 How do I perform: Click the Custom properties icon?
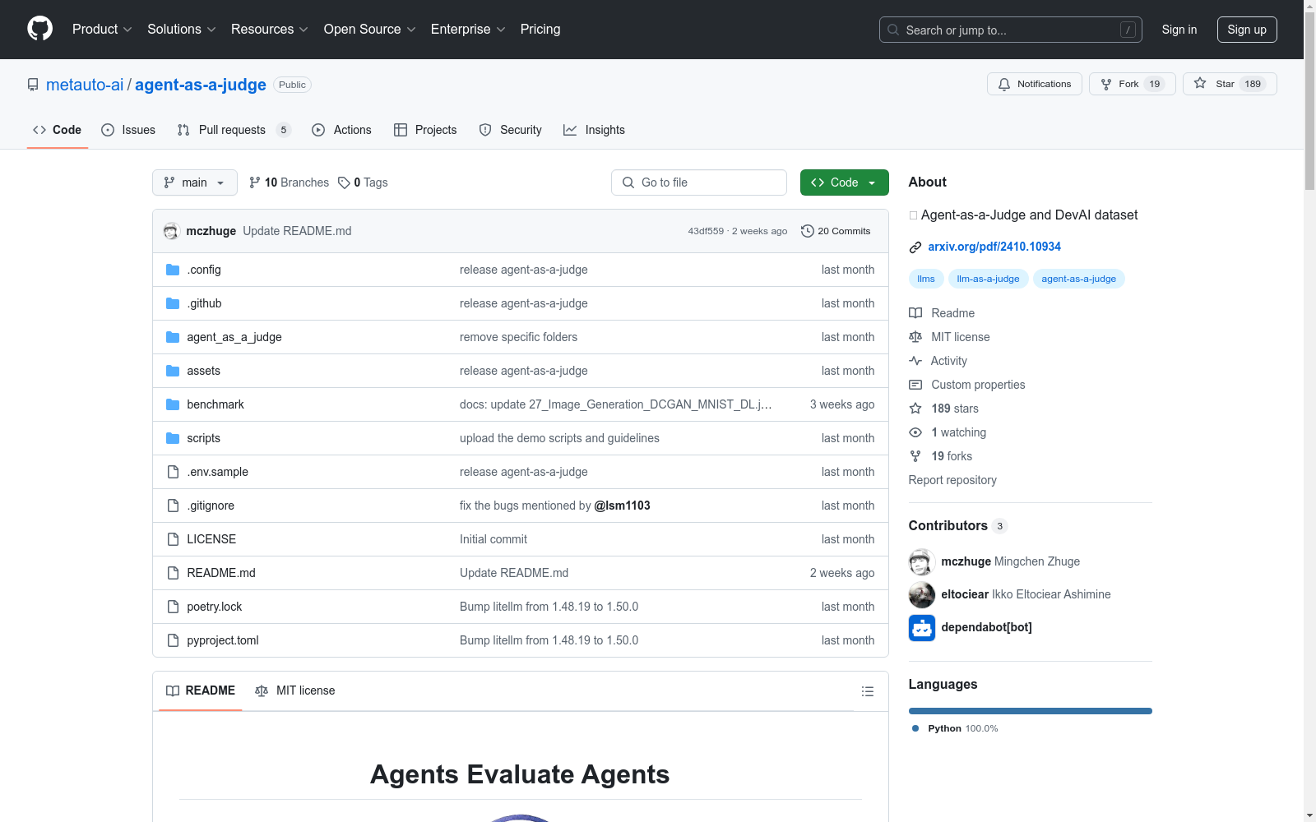(915, 385)
